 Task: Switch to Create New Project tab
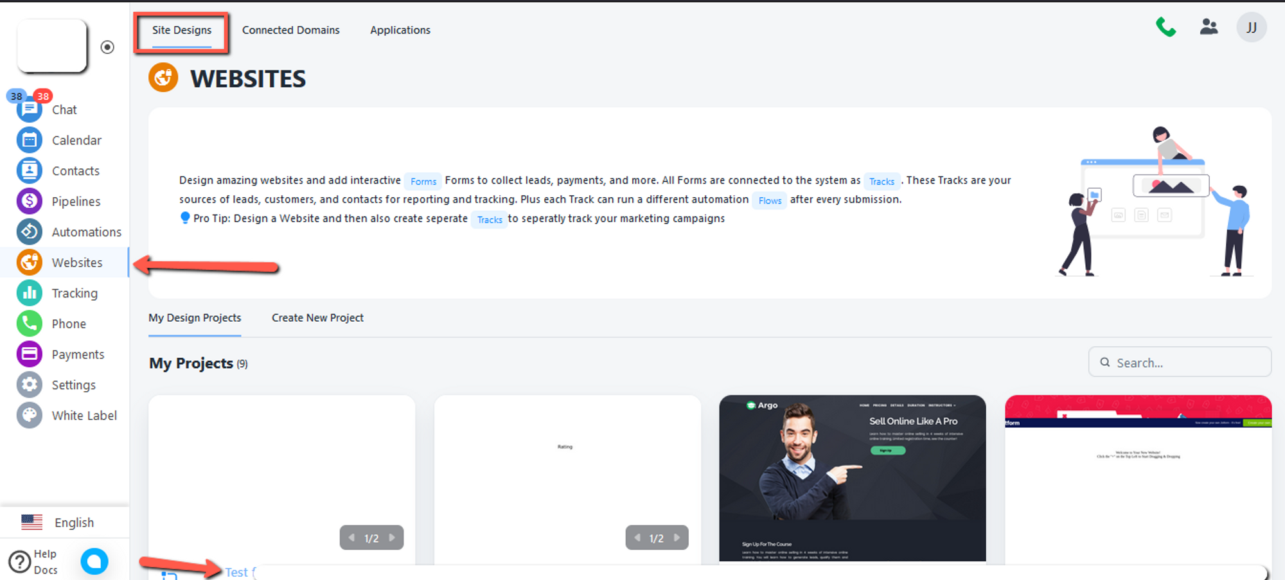point(317,318)
